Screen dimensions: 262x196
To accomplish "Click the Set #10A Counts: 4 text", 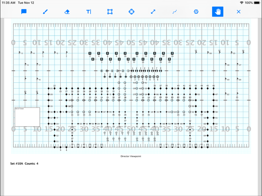I will 24,164.
